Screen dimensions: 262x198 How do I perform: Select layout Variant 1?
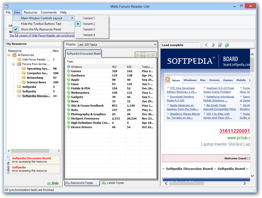pos(92,18)
